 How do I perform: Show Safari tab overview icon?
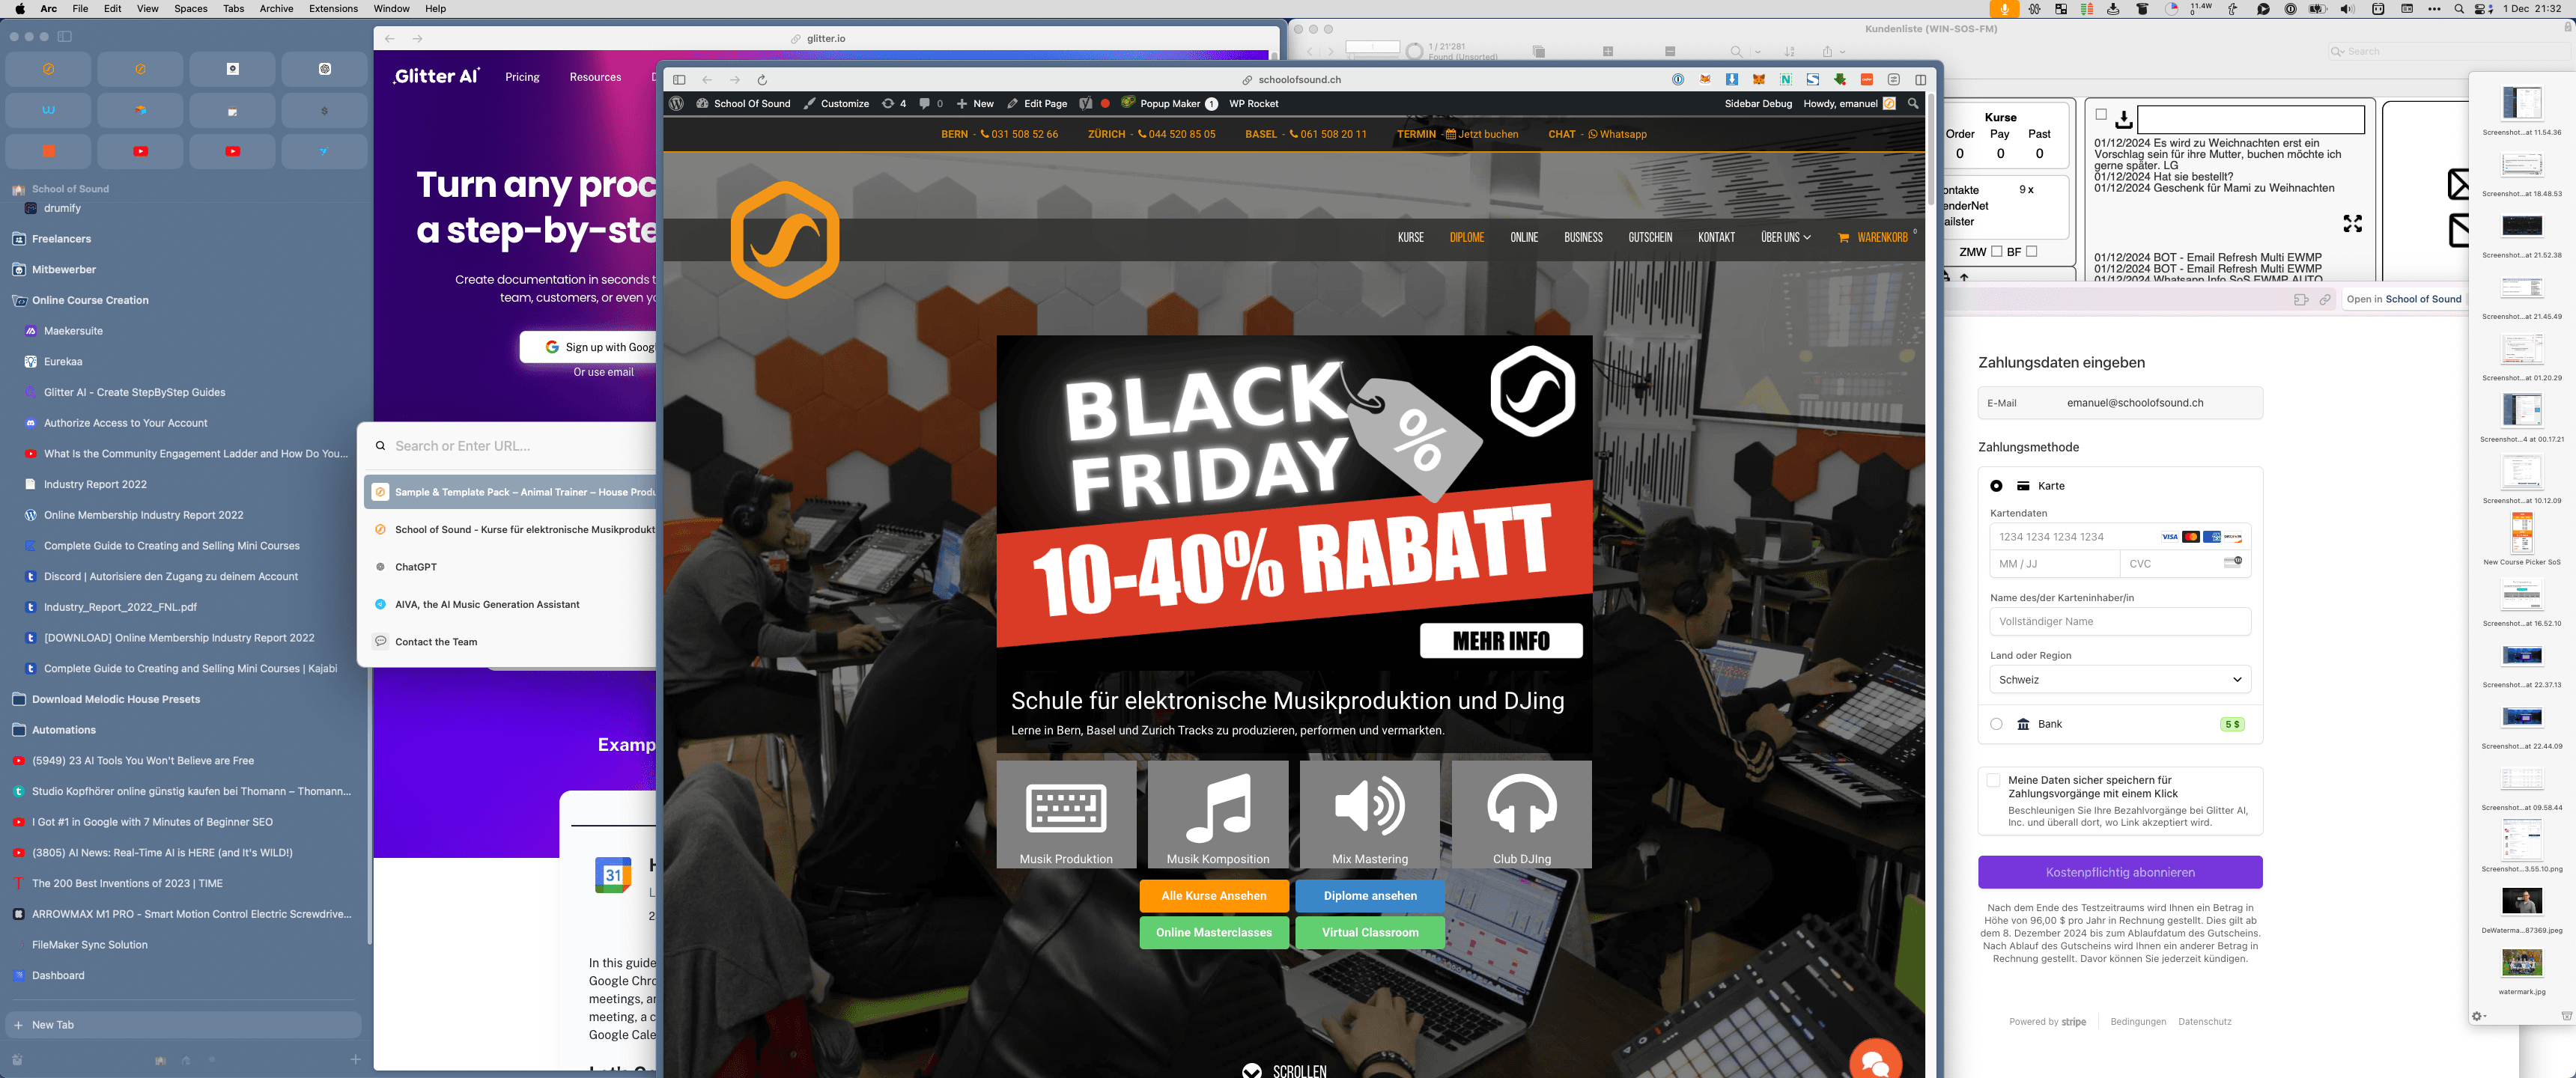pyautogui.click(x=1920, y=80)
